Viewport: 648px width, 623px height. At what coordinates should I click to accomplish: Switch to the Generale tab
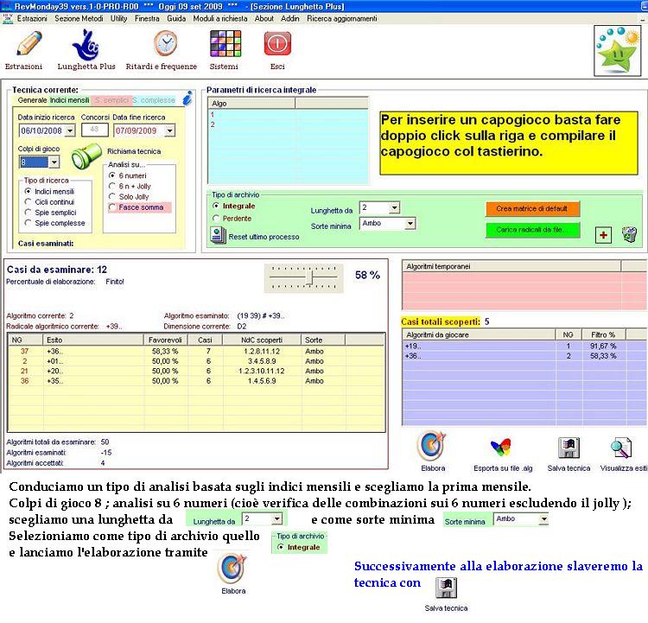coord(32,100)
